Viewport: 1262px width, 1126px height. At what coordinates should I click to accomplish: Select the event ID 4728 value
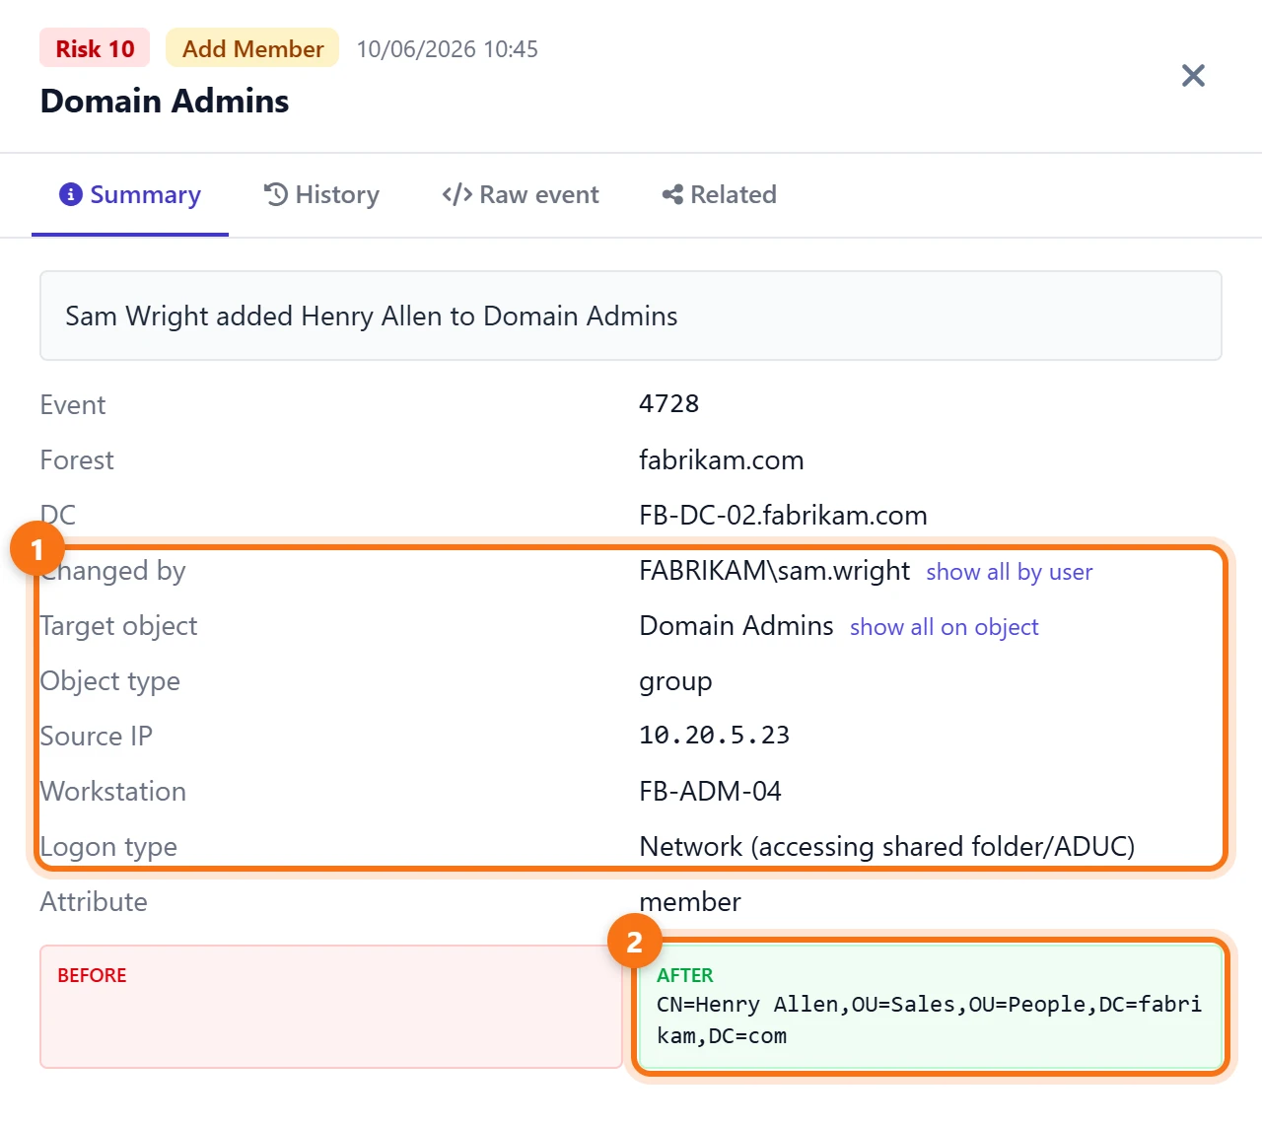point(668,404)
